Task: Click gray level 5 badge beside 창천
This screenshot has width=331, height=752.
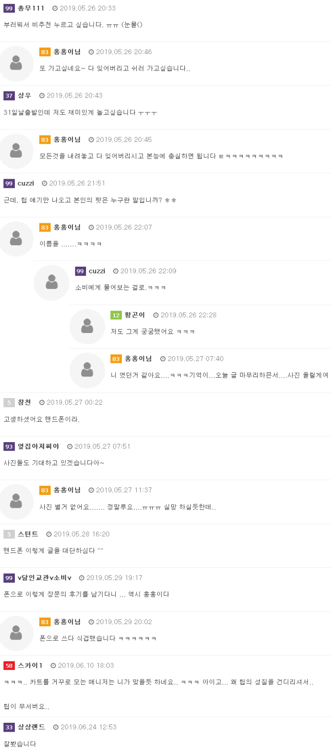Action: click(x=9, y=403)
